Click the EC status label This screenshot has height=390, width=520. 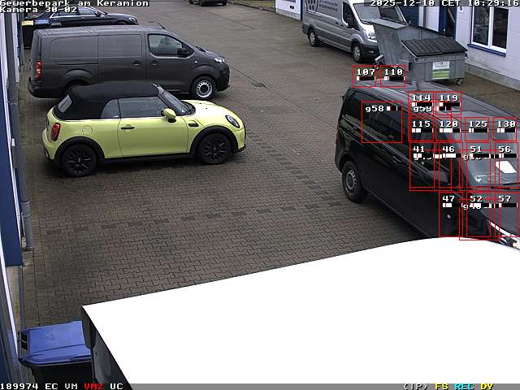tap(51, 386)
